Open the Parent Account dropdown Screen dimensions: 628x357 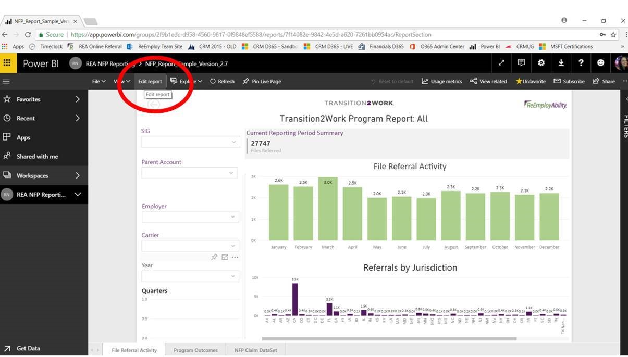click(231, 173)
